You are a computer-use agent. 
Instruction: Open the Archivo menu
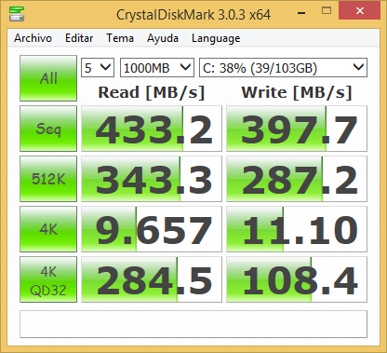(x=33, y=38)
